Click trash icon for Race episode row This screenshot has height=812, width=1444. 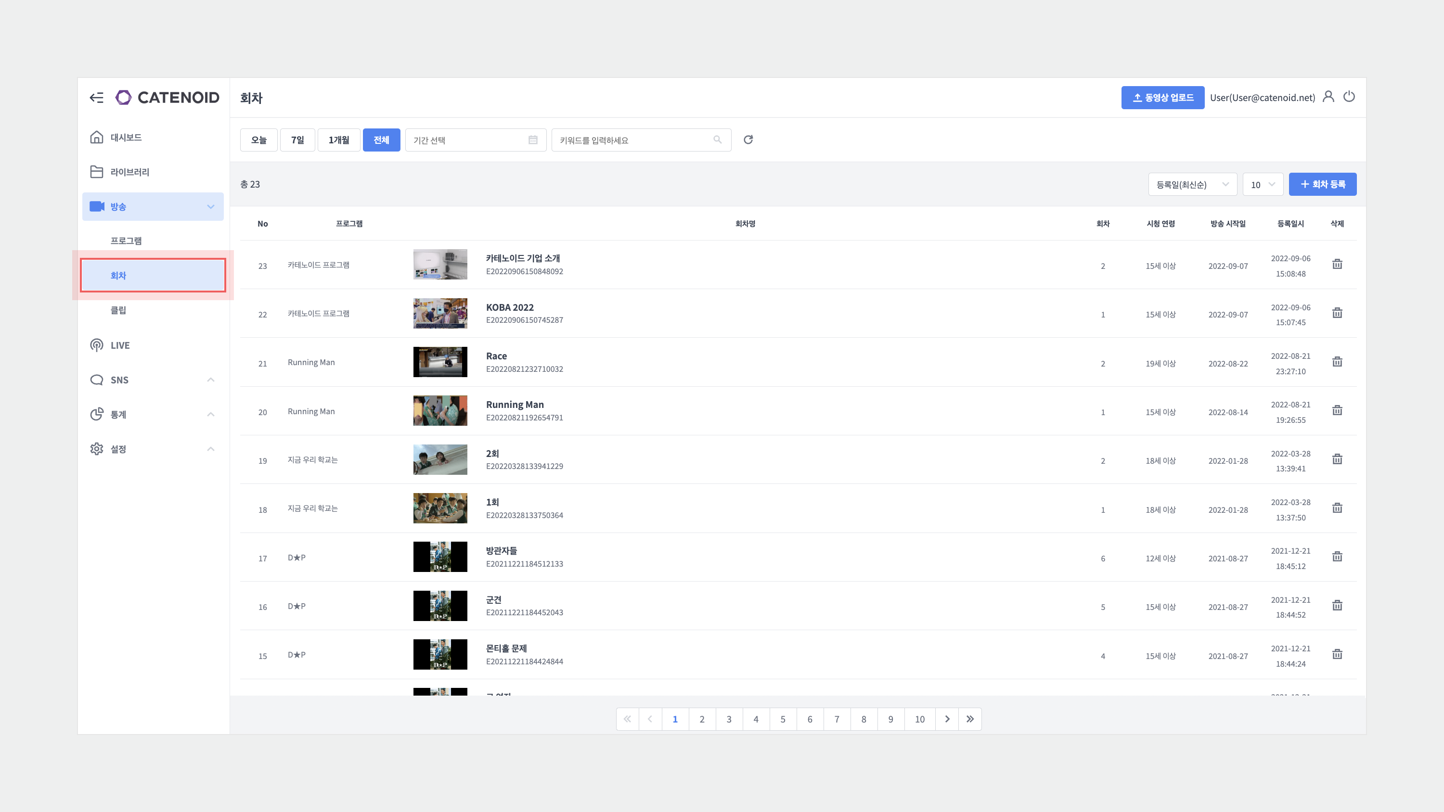tap(1337, 362)
